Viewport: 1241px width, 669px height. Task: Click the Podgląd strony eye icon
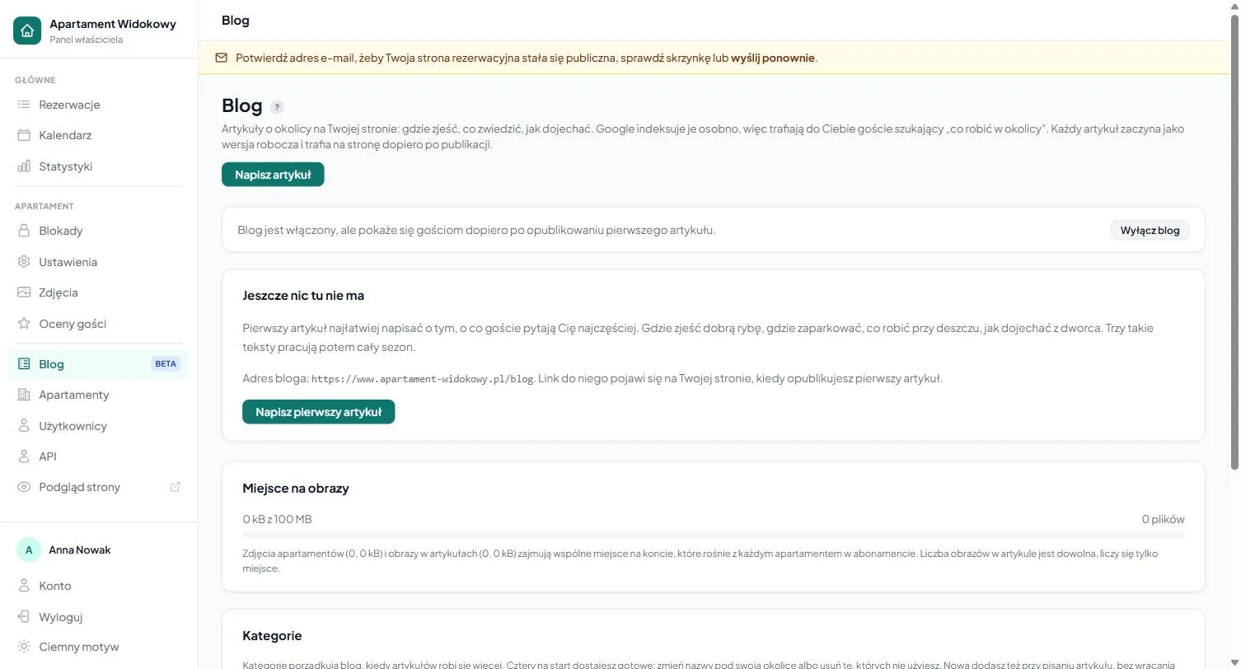24,487
